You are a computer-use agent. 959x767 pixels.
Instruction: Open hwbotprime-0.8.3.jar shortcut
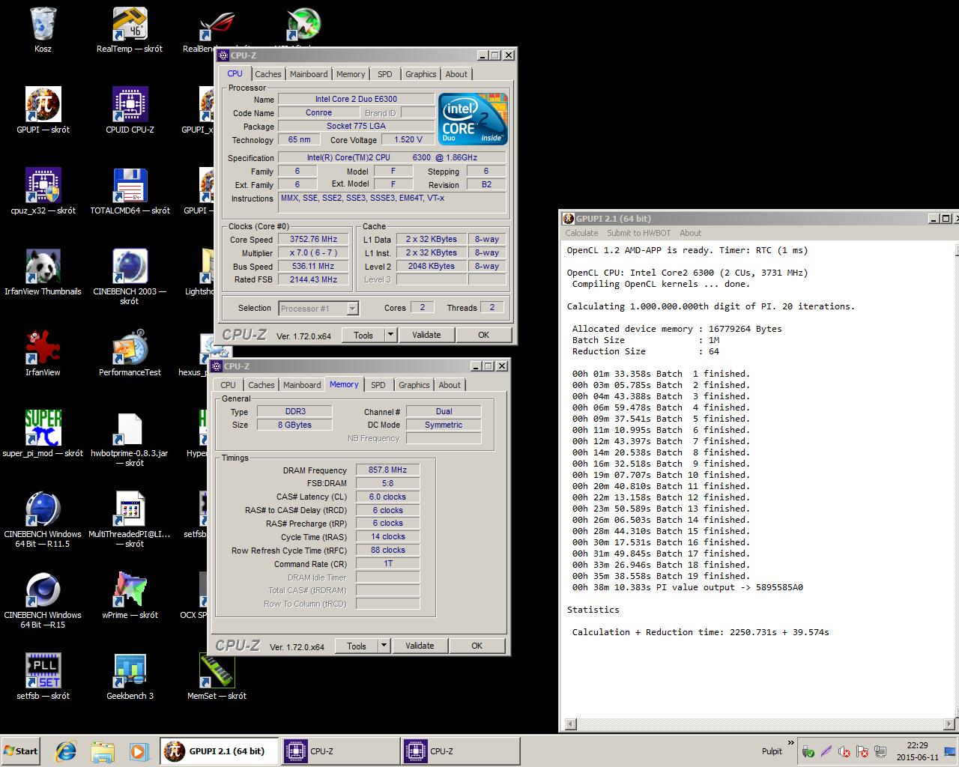[130, 439]
